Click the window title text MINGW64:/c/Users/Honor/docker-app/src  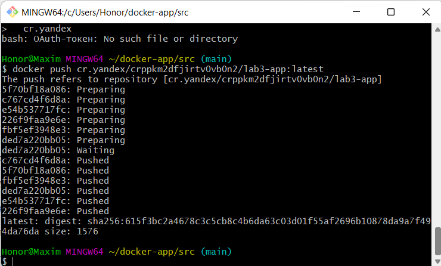pyautogui.click(x=105, y=13)
